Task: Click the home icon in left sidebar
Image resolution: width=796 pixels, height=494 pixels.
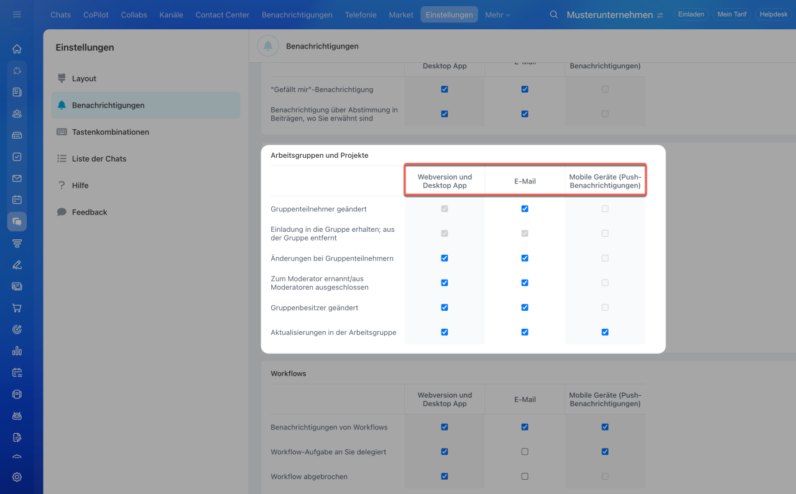Action: click(x=17, y=49)
